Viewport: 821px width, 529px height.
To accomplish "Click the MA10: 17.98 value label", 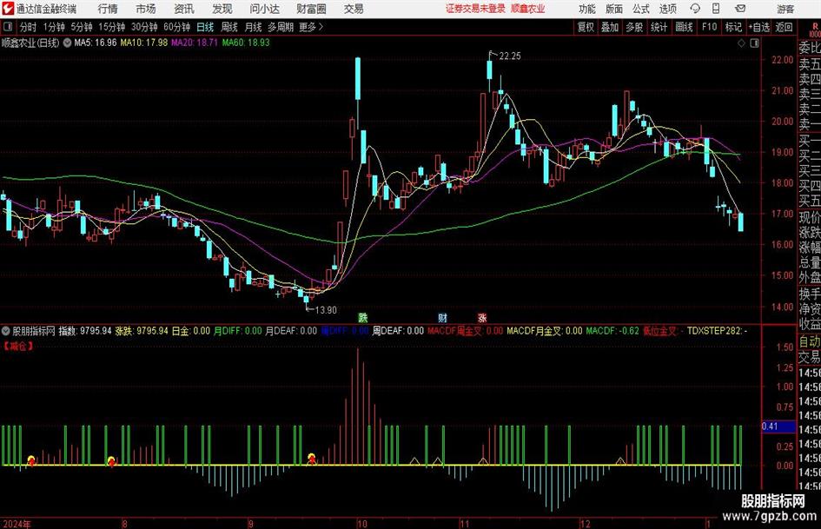I will coord(144,43).
